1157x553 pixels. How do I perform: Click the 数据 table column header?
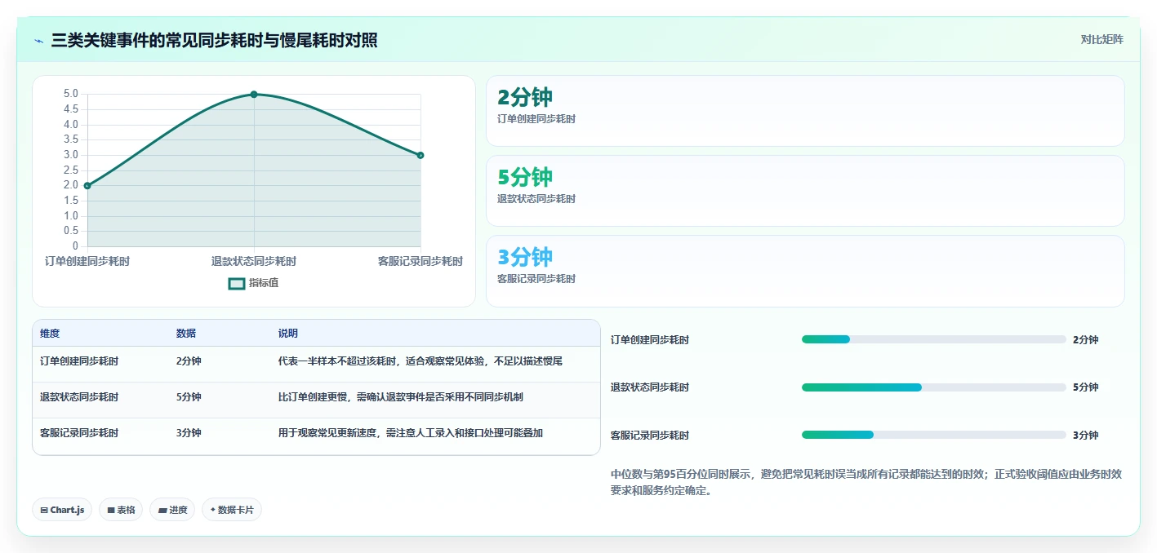(186, 334)
